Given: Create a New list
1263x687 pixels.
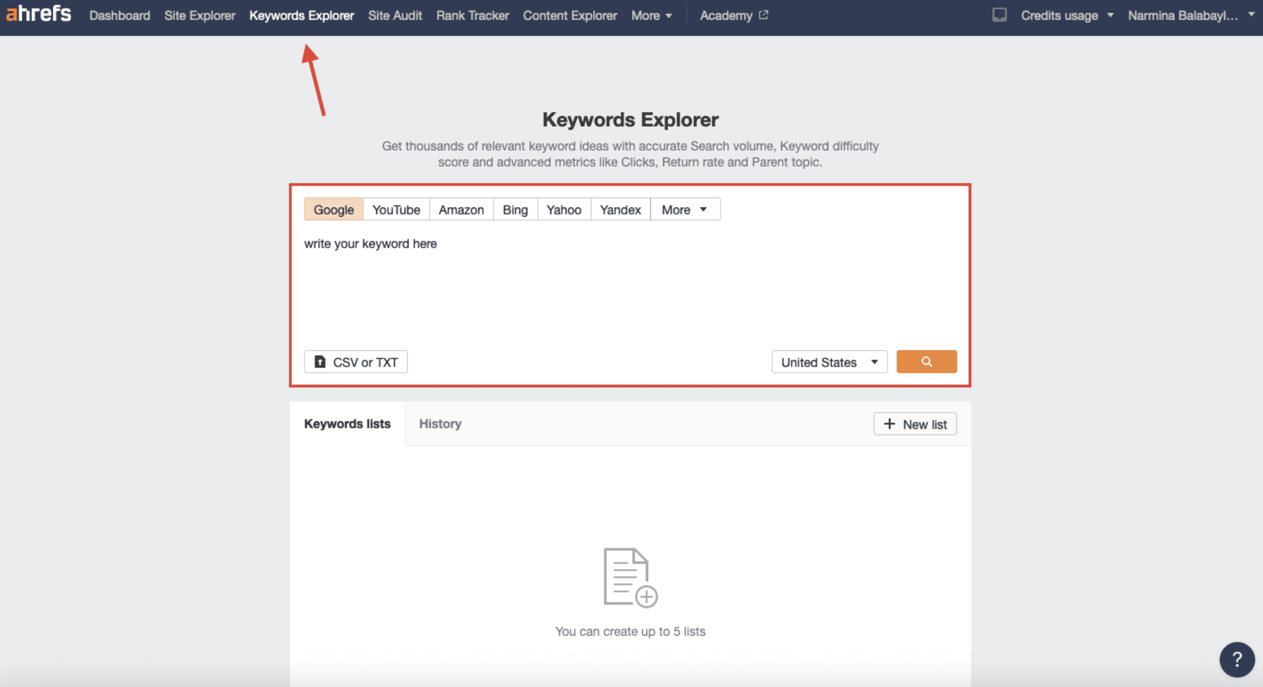Looking at the screenshot, I should [x=915, y=424].
